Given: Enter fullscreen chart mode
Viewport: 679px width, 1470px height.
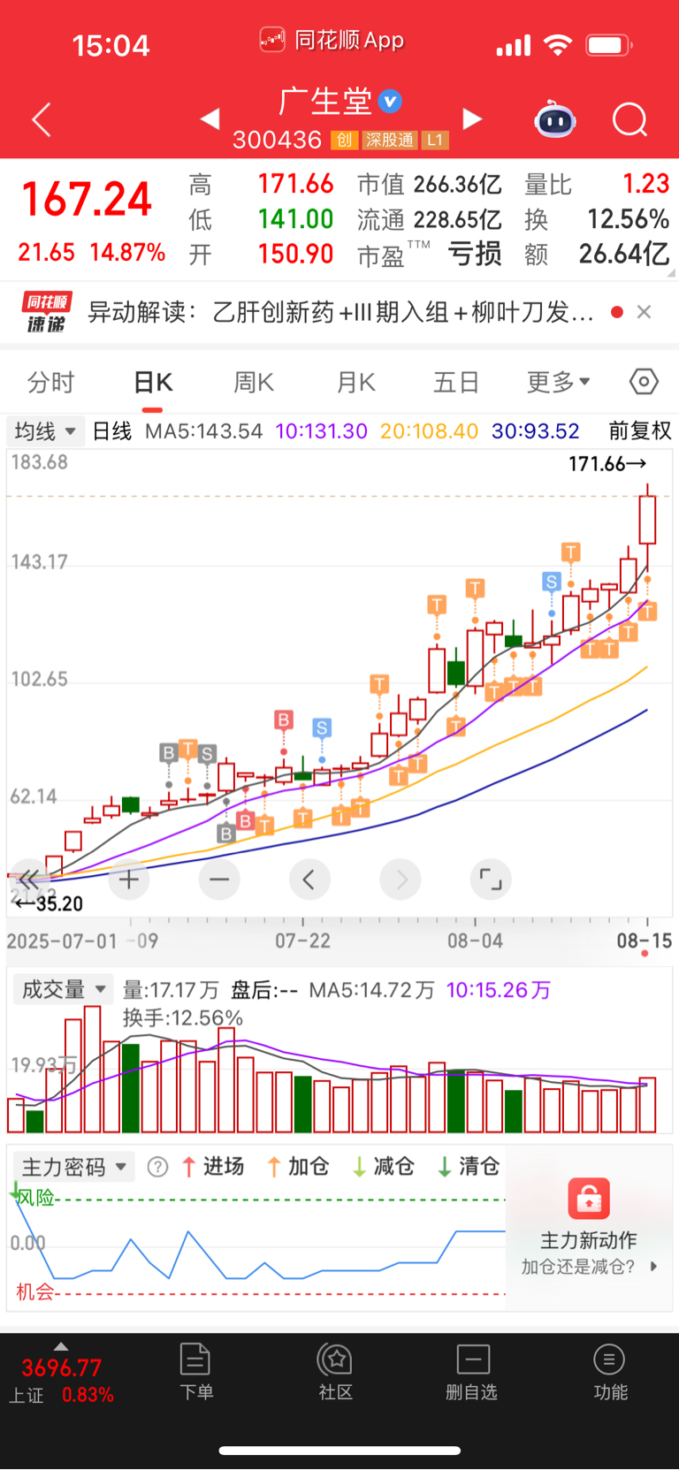Looking at the screenshot, I should pyautogui.click(x=491, y=880).
